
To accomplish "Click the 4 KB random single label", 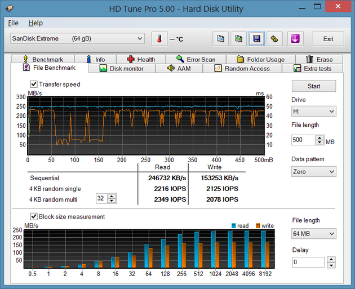I will pyautogui.click(x=55, y=189).
